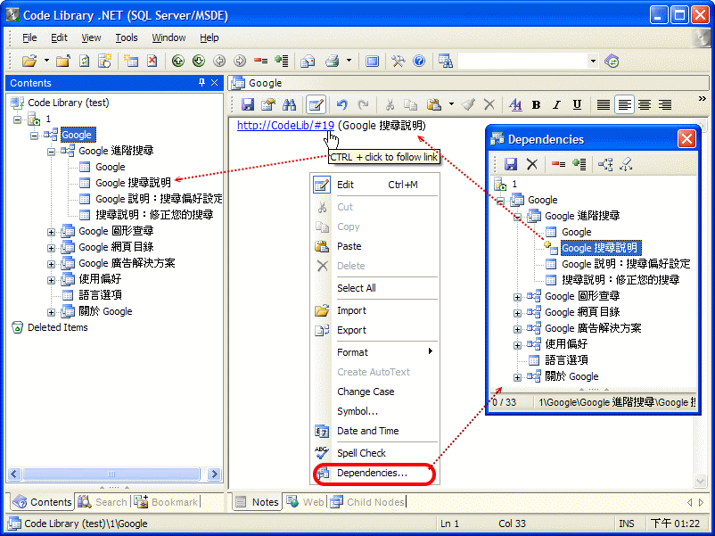
Task: Toggle Align Left button
Action: pos(624,105)
